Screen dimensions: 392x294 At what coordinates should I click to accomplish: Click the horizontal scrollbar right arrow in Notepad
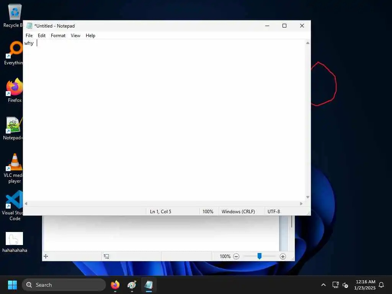(x=301, y=204)
